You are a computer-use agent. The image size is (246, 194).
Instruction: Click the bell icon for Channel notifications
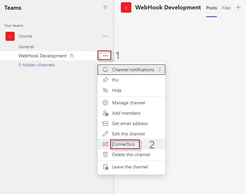click(105, 70)
